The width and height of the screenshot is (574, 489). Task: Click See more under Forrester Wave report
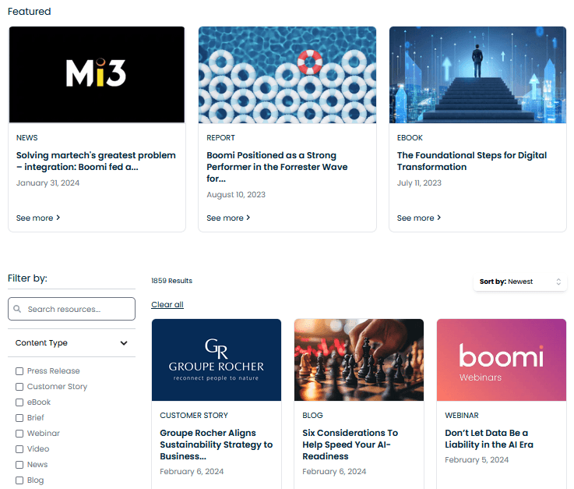coord(228,218)
